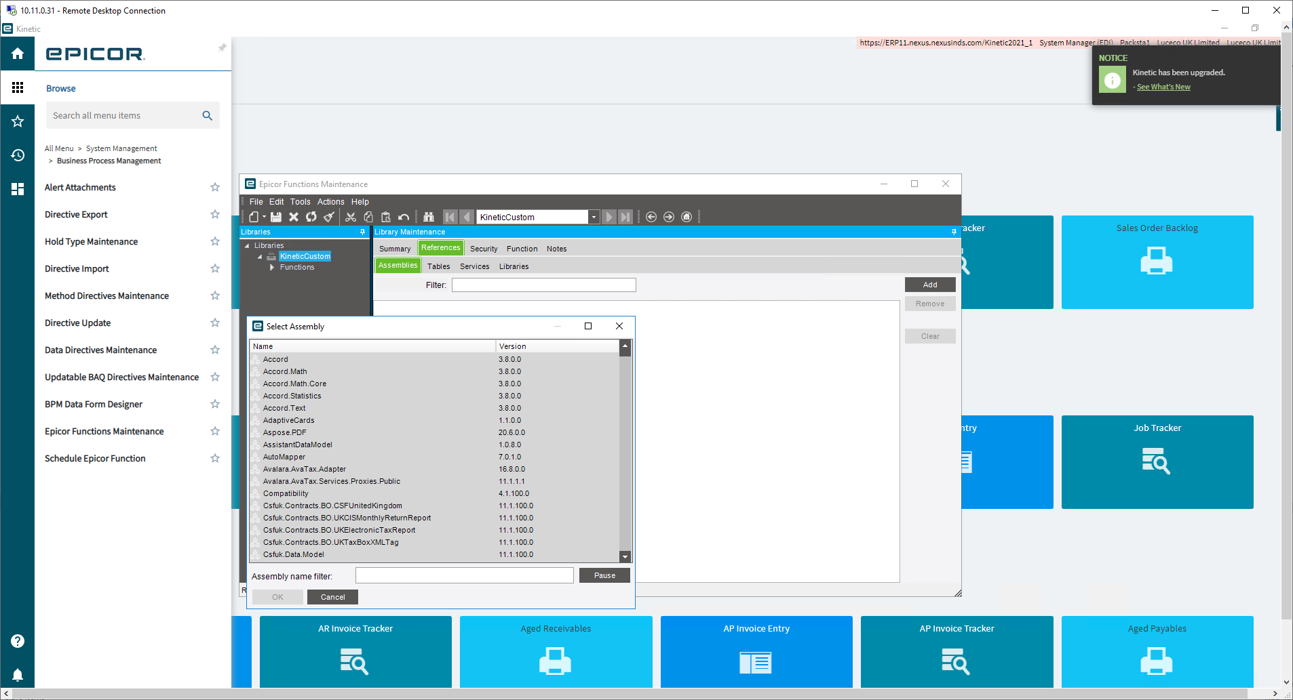This screenshot has width=1293, height=700.
Task: Open the See What's New link
Action: (x=1163, y=87)
